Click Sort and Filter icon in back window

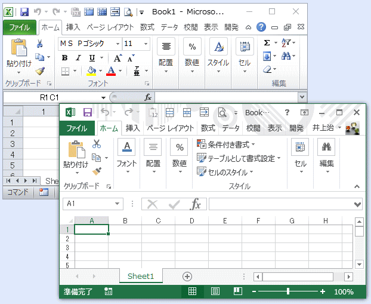pyautogui.click(x=286, y=43)
